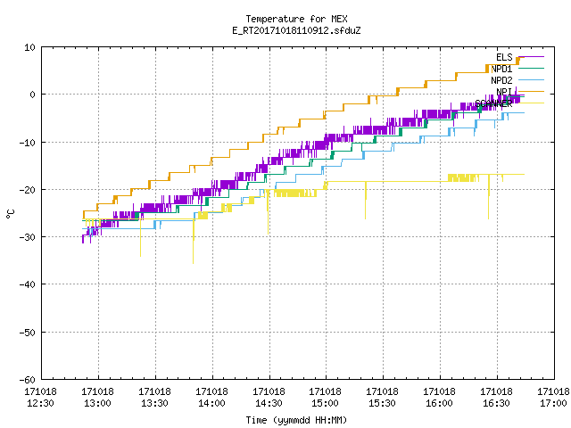
Task: Click the NPD1 legend label
Action: tap(501, 69)
